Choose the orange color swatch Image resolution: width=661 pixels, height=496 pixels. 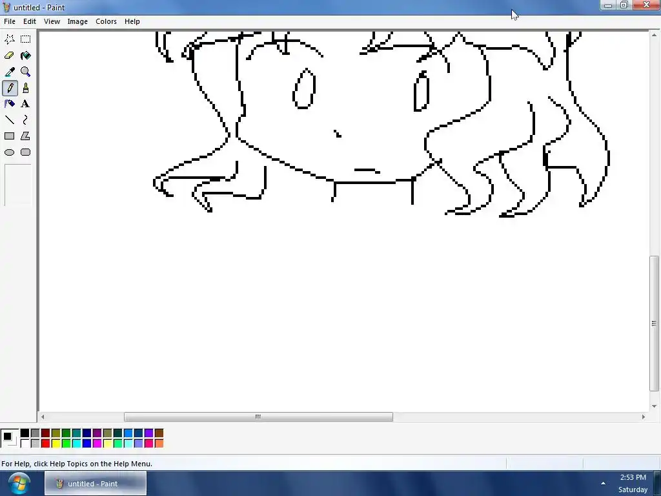[159, 443]
